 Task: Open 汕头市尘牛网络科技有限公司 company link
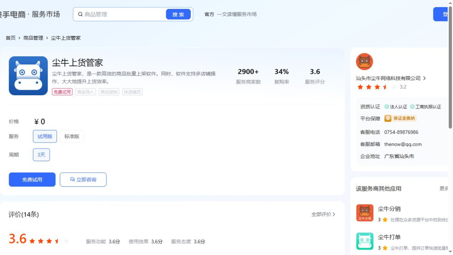388,78
